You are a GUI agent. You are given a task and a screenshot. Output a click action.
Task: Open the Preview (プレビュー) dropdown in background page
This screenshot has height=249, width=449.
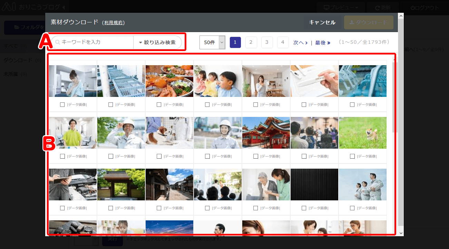pos(340,8)
